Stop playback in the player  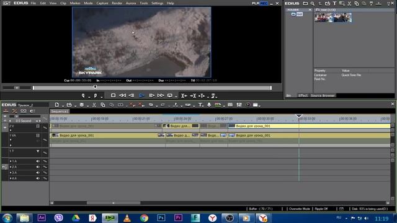tap(113, 95)
